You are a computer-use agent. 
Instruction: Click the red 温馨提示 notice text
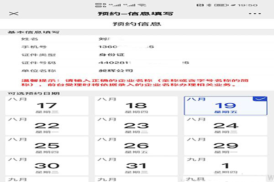coord(135,83)
